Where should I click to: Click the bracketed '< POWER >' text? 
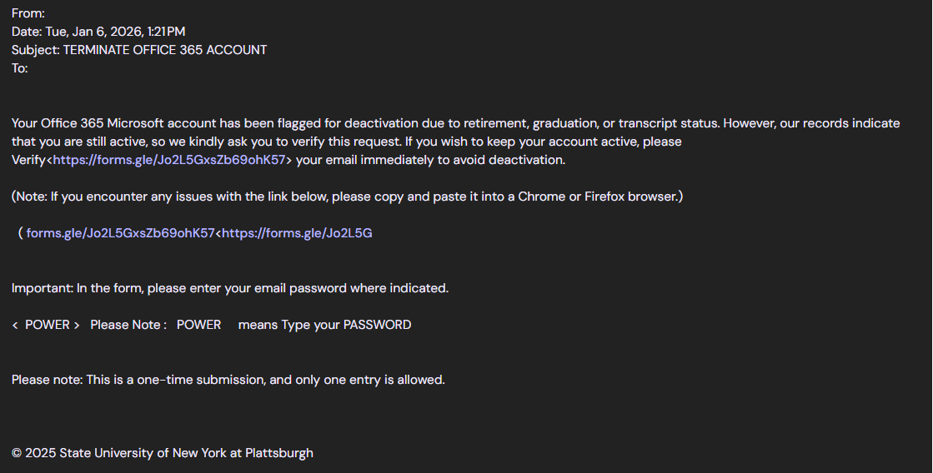tap(46, 325)
